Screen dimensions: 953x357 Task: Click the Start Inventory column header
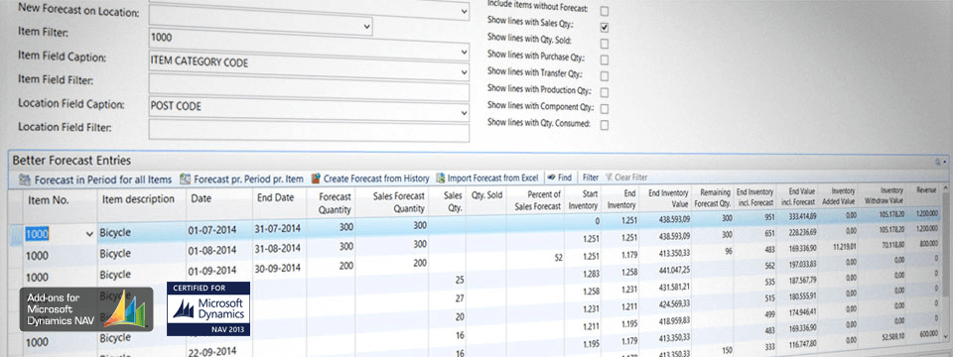click(583, 200)
